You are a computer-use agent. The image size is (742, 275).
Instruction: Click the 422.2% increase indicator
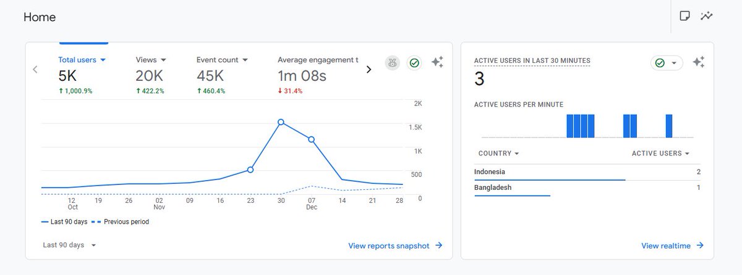(150, 91)
